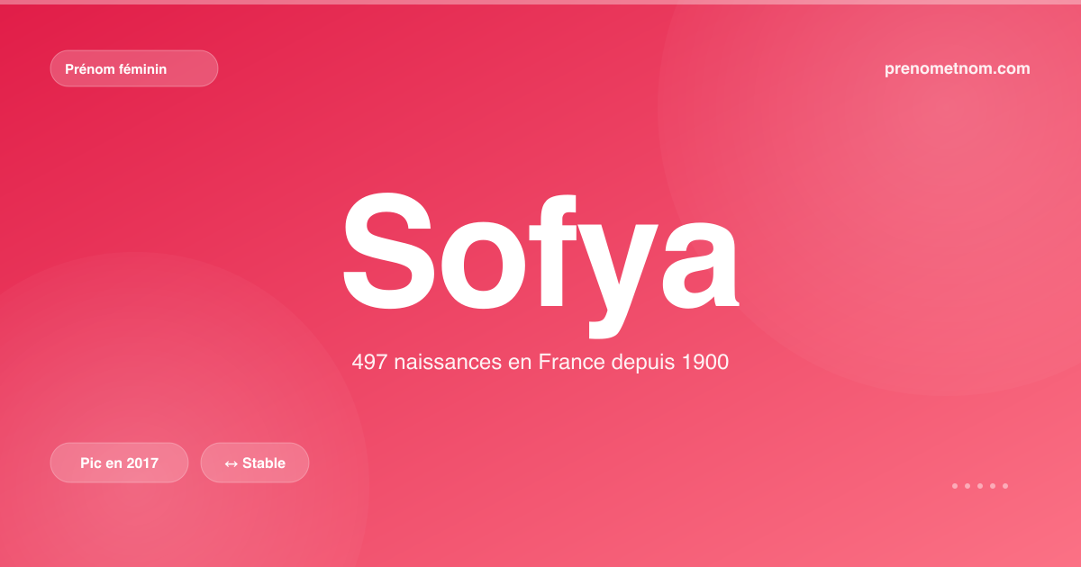The width and height of the screenshot is (1081, 567).
Task: Click the "Prénom féminin" badge
Action: pyautogui.click(x=134, y=68)
